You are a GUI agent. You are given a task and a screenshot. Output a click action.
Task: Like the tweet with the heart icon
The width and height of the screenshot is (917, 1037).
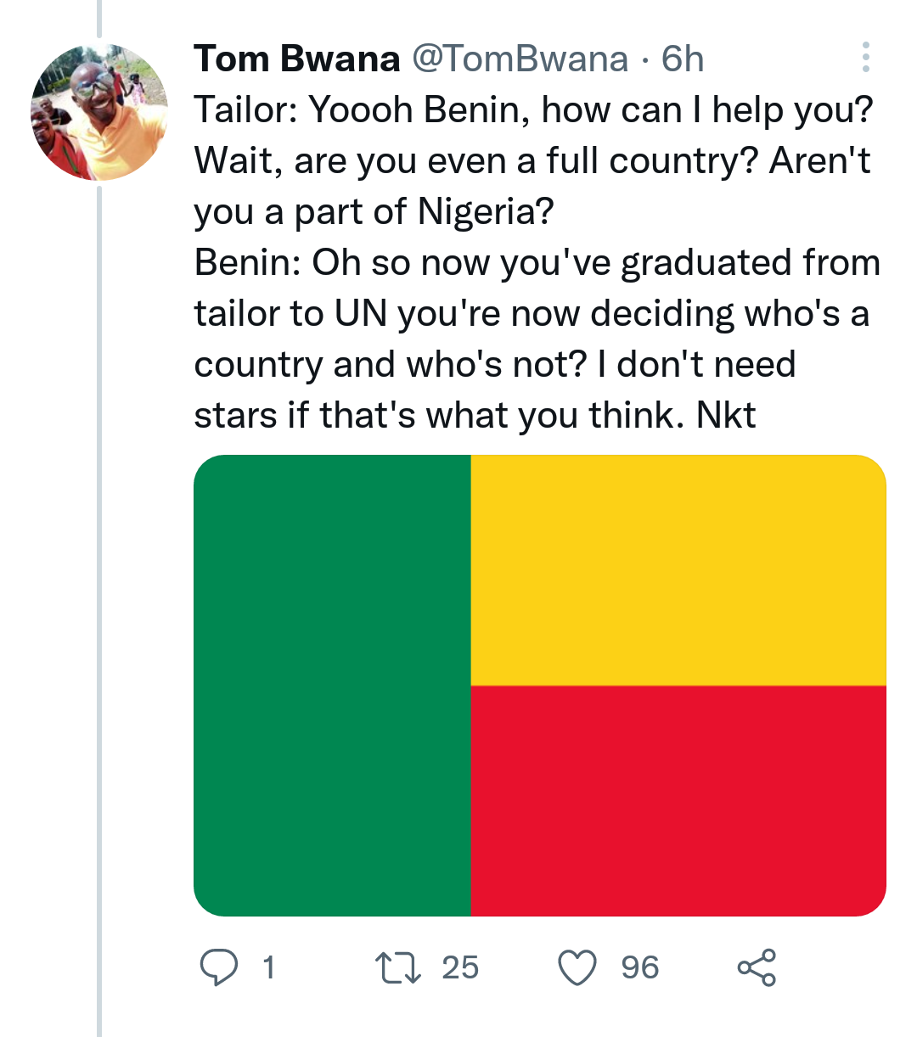pos(577,967)
